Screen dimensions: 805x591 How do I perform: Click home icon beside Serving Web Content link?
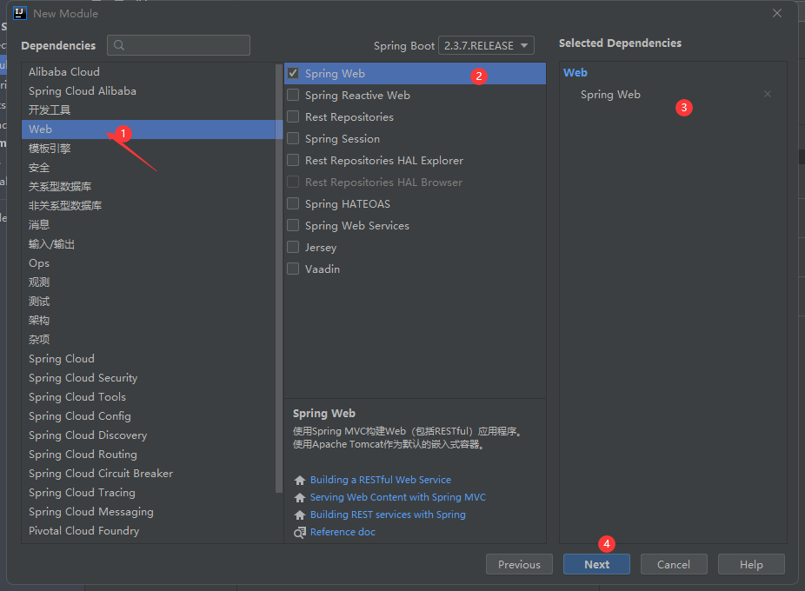pos(300,497)
